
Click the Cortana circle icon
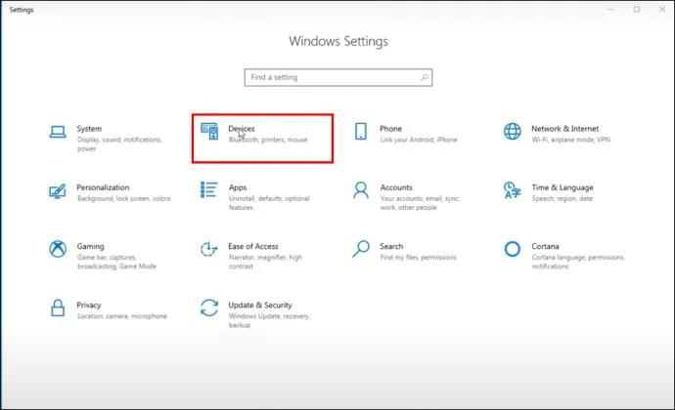coord(513,249)
